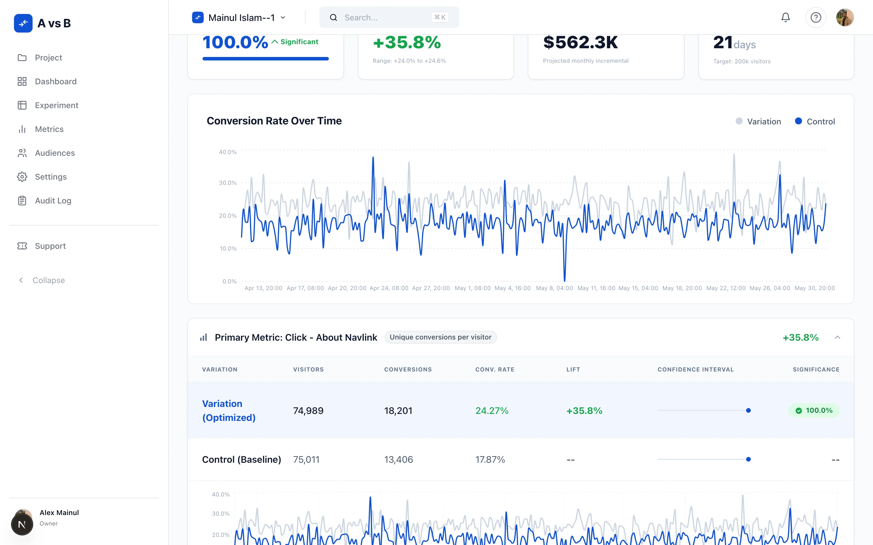Screen dimensions: 873x545
Task: Open the Mainul Islam--1 workspace dropdown
Action: click(239, 17)
